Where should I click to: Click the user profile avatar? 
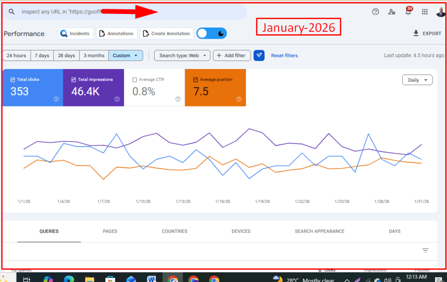pyautogui.click(x=440, y=12)
